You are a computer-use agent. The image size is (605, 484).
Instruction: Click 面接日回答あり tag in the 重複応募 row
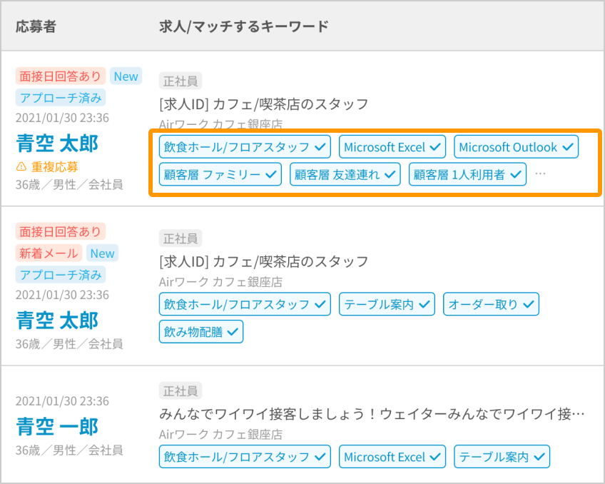click(61, 76)
